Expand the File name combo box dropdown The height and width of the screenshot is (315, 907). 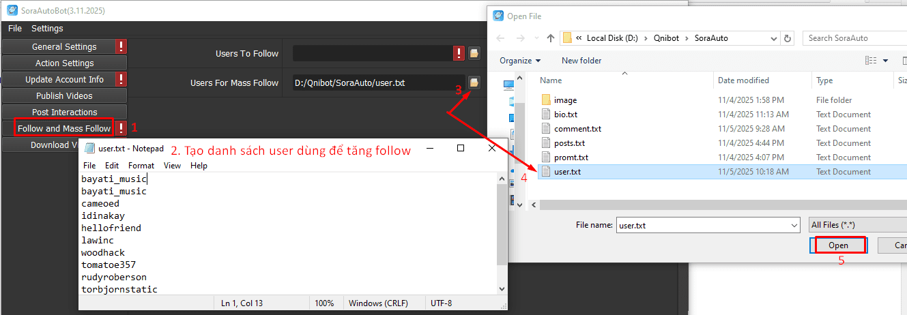[x=794, y=225]
